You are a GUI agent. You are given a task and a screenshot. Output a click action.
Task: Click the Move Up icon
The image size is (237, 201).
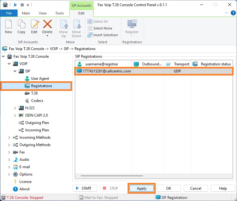[64, 24]
